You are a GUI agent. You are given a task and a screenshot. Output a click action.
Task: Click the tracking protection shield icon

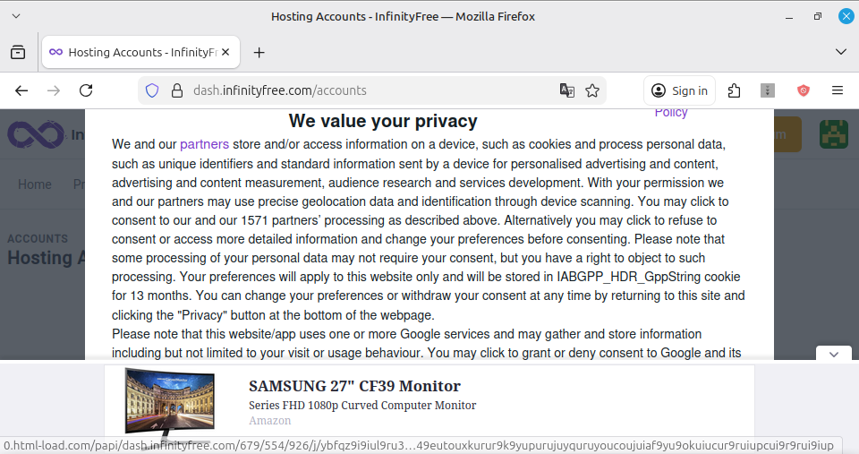pyautogui.click(x=152, y=90)
